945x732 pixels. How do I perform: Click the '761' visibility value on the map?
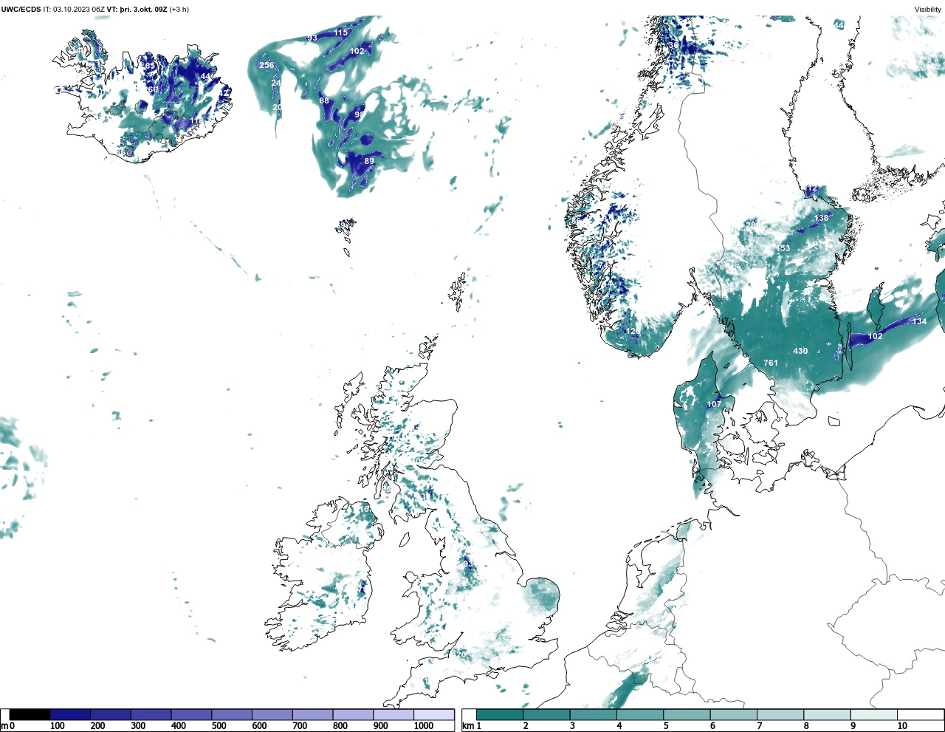(x=771, y=363)
